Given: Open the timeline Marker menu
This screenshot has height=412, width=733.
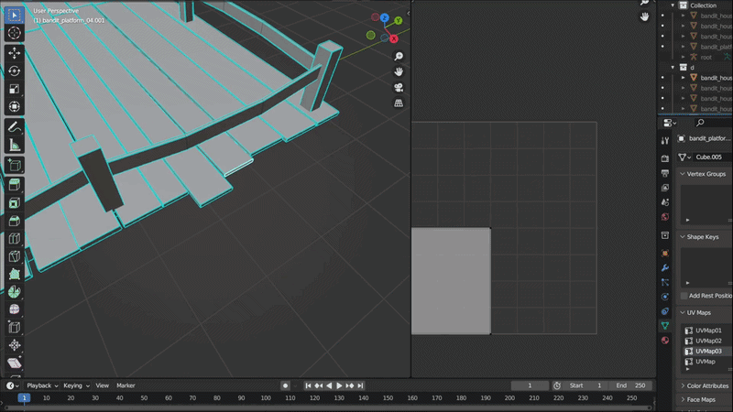Looking at the screenshot, I should (126, 385).
